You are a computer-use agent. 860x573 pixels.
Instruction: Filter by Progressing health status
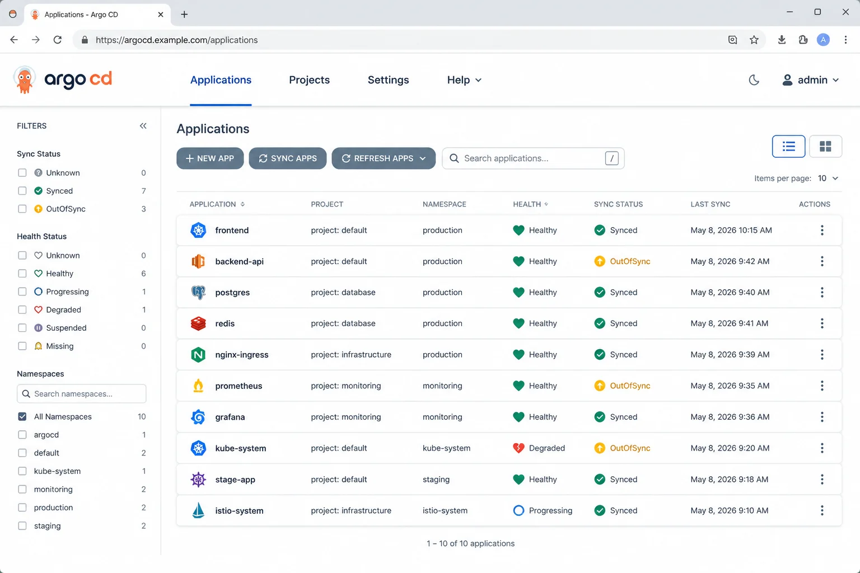click(x=22, y=292)
